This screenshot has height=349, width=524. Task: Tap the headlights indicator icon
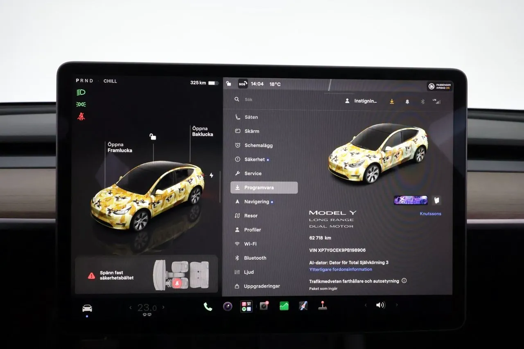click(x=81, y=92)
